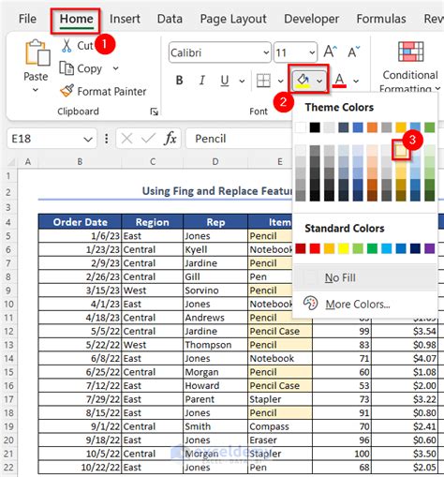
Task: Click the formula bar containing Pencil
Action: (239, 139)
